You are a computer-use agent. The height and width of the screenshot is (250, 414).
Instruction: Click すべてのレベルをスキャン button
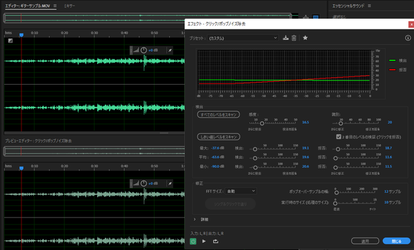pyautogui.click(x=218, y=114)
